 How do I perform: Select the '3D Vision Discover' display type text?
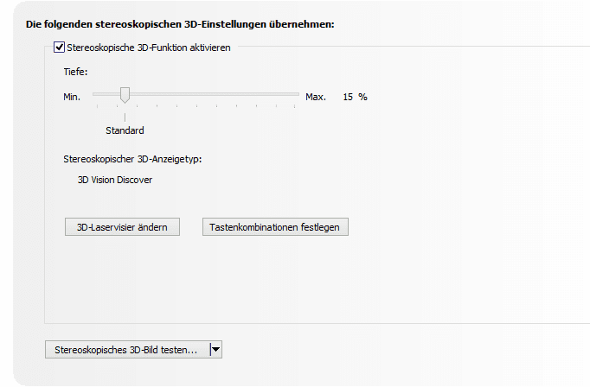coord(115,180)
